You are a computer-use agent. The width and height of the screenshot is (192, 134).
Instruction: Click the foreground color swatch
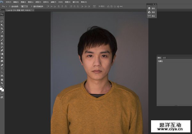(x=1, y=88)
